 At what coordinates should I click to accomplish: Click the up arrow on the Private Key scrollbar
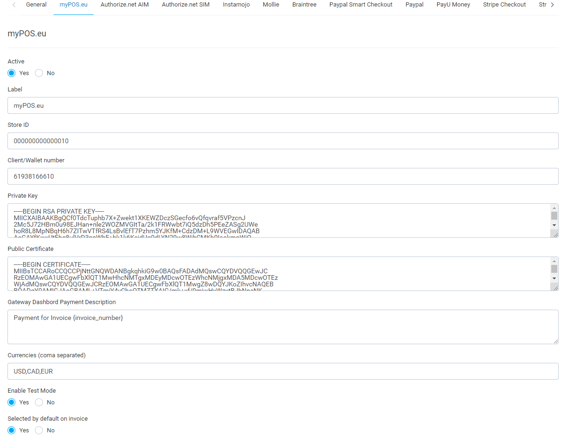pyautogui.click(x=554, y=208)
